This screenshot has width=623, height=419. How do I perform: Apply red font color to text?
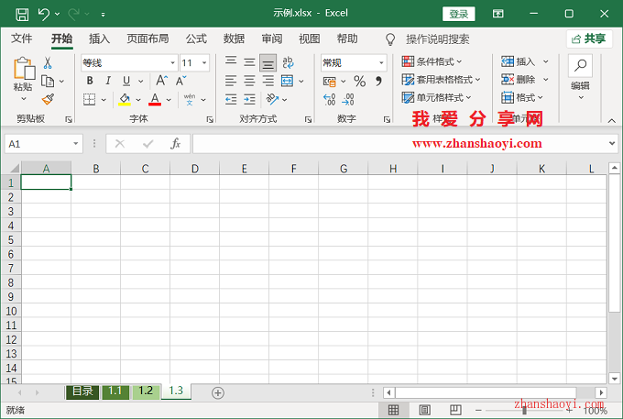(x=155, y=99)
